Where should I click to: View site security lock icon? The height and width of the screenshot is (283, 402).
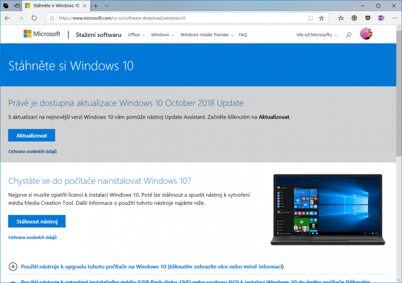(51, 18)
